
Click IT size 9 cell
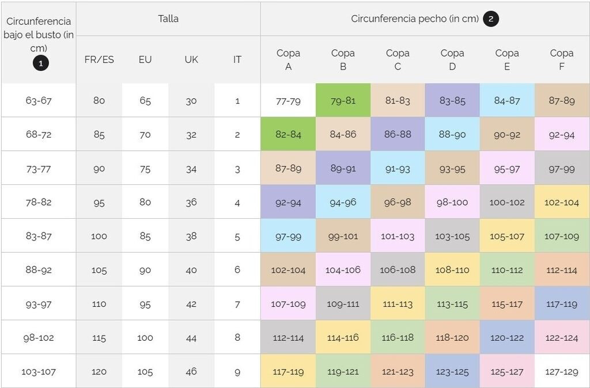click(x=237, y=372)
